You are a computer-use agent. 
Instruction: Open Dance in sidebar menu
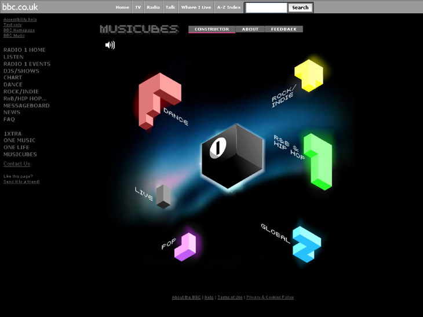pos(13,85)
